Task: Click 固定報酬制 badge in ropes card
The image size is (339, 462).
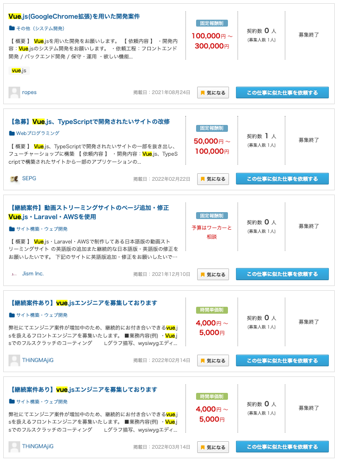Action: click(212, 23)
